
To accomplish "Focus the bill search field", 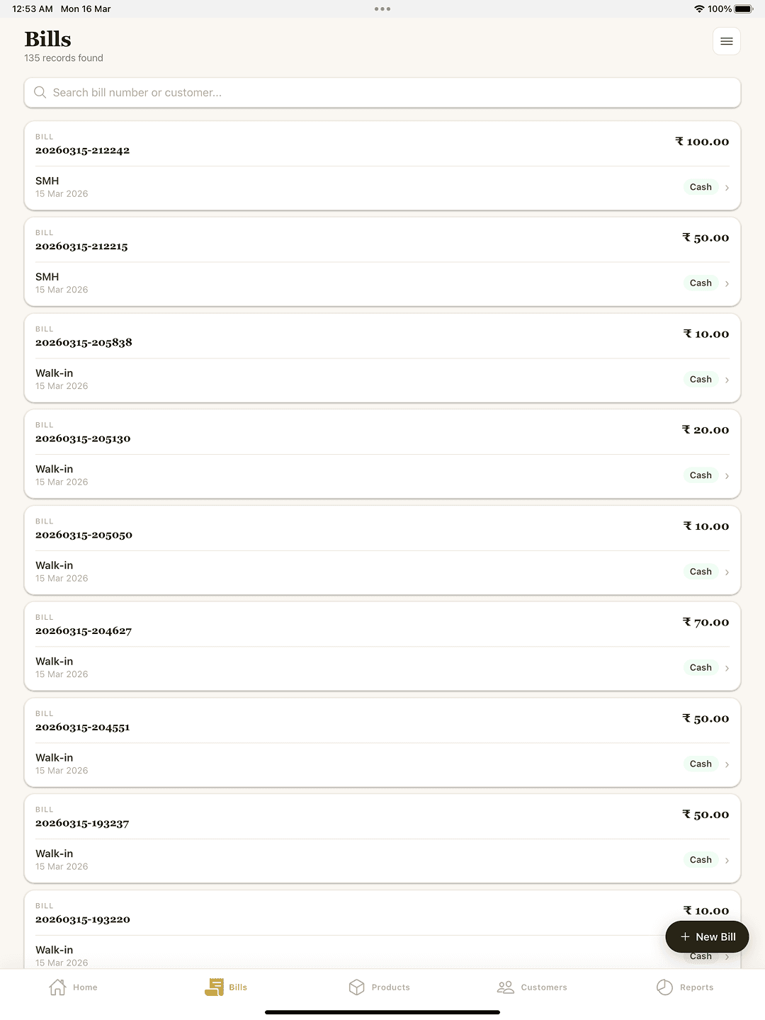I will tap(382, 93).
